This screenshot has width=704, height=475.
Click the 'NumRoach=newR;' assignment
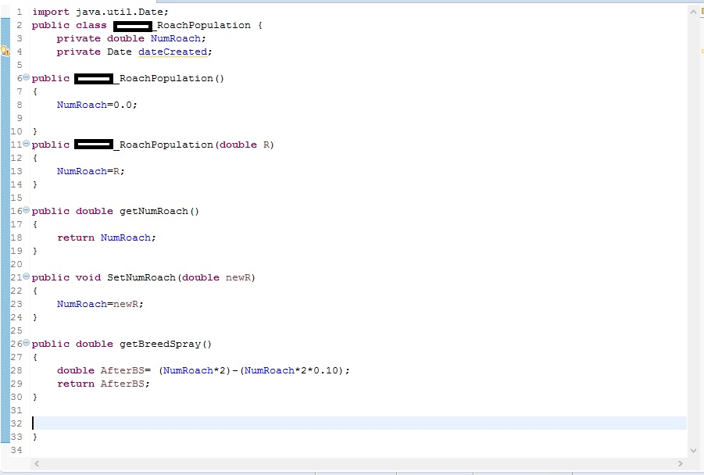100,305
